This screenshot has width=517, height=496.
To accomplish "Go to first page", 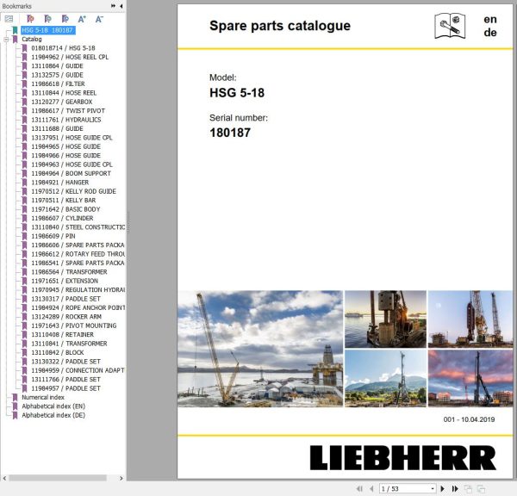I will pyautogui.click(x=359, y=488).
